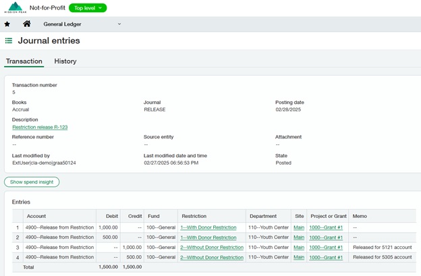Click the Mission Peak logo icon

click(x=13, y=7)
